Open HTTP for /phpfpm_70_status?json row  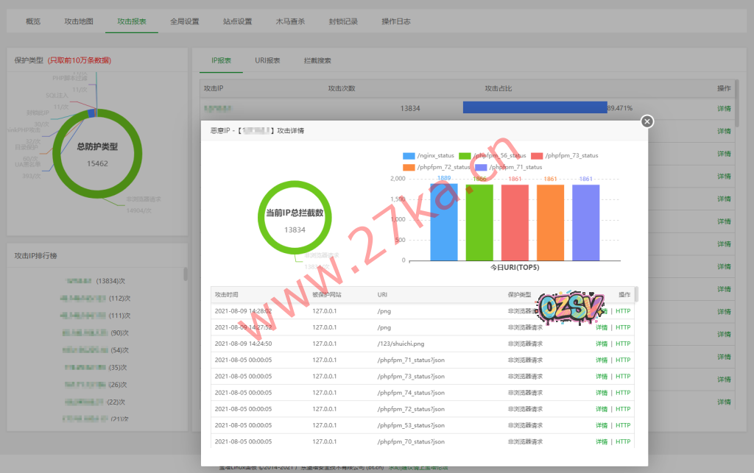click(x=623, y=442)
